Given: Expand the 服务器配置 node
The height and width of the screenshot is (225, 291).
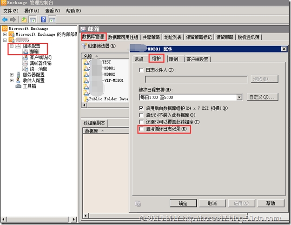Looking at the screenshot, I should [x=12, y=75].
